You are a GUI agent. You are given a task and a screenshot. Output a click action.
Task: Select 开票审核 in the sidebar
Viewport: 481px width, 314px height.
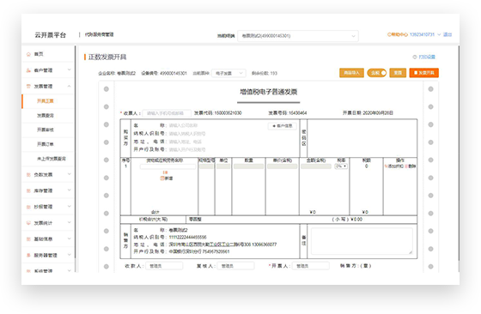point(46,130)
